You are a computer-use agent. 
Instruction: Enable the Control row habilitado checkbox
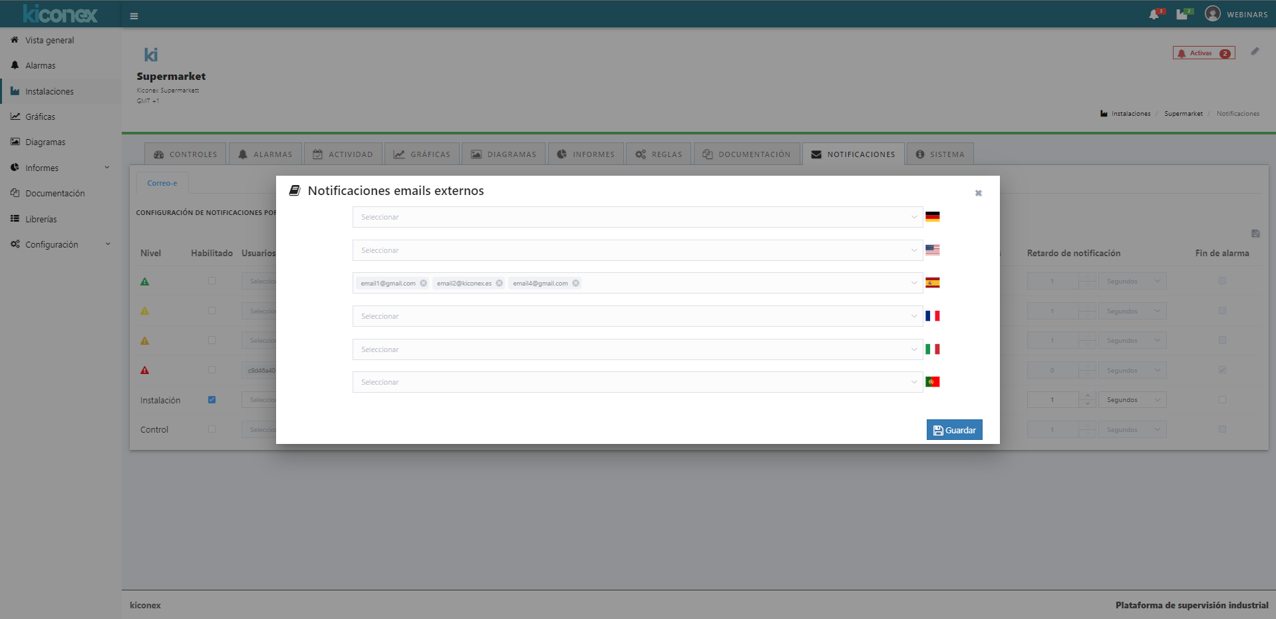click(212, 429)
